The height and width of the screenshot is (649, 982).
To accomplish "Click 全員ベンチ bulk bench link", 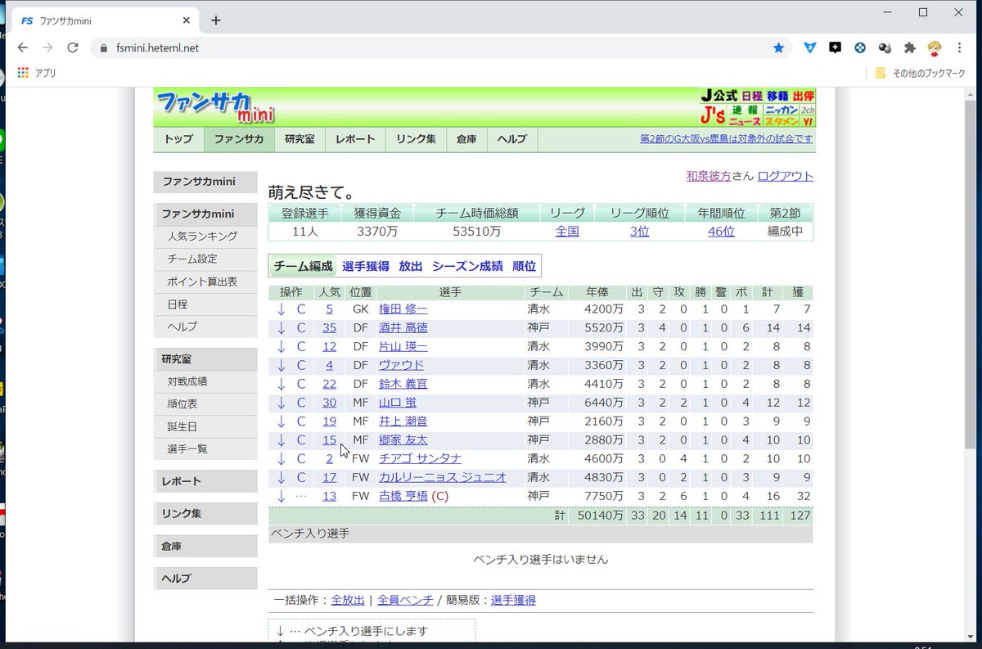I will [405, 600].
